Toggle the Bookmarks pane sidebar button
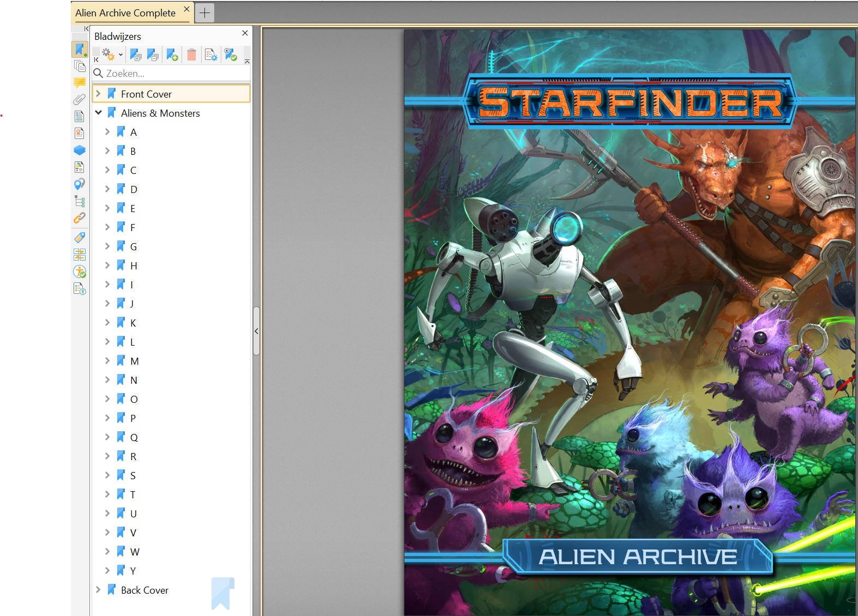The width and height of the screenshot is (858, 616). click(80, 49)
